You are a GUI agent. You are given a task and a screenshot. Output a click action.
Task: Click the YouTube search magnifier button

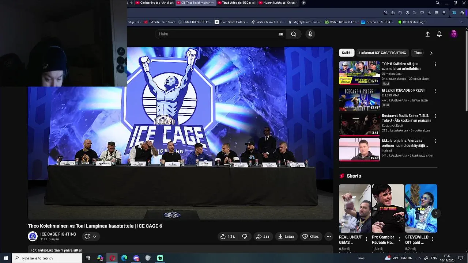294,34
